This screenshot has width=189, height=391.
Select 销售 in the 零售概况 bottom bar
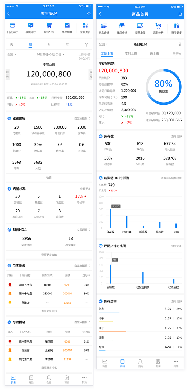pyautogui.click(x=13, y=379)
